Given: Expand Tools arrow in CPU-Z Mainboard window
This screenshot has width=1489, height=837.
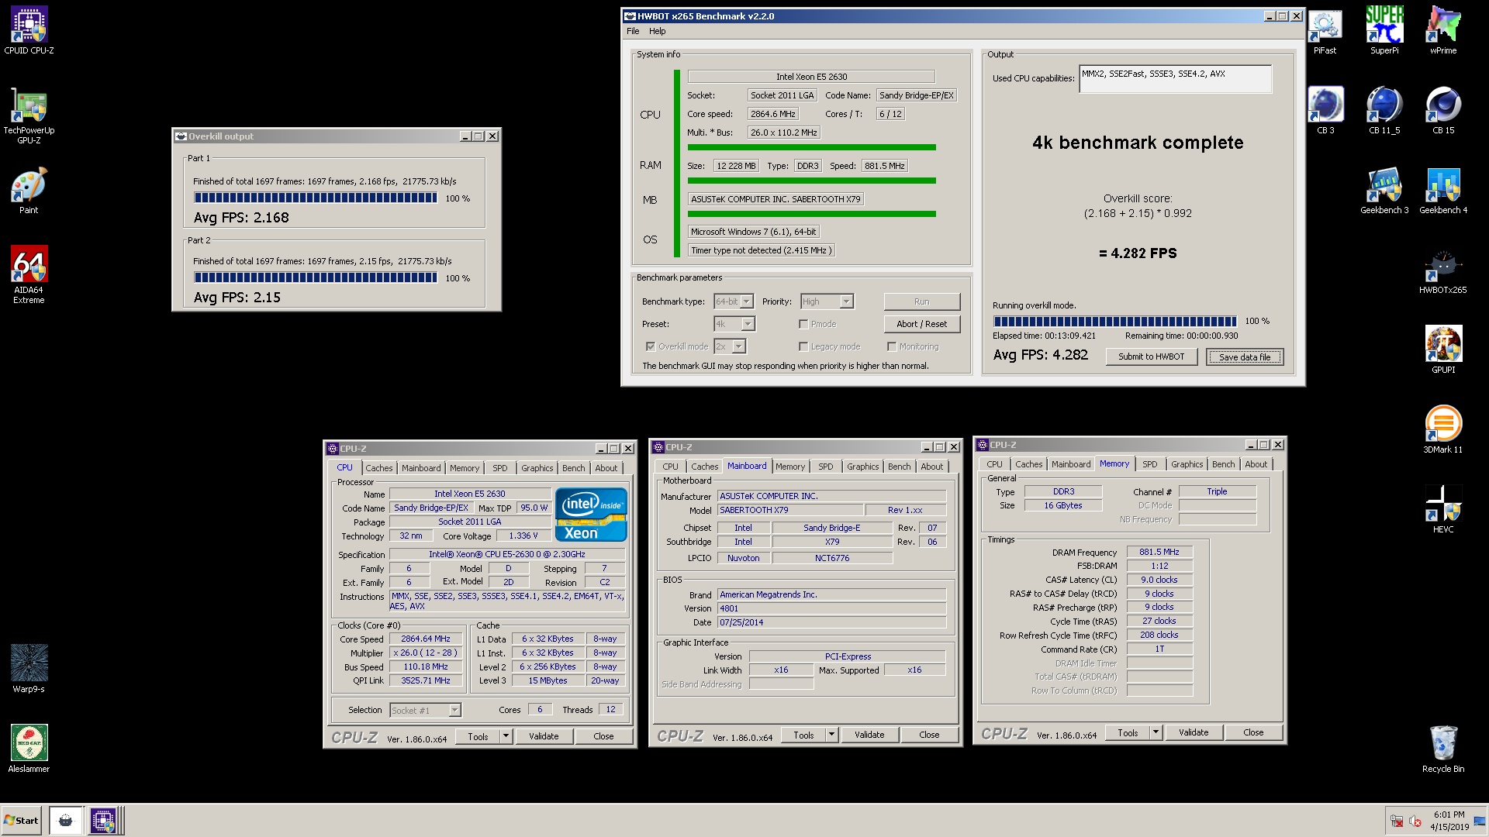Looking at the screenshot, I should click(x=832, y=735).
